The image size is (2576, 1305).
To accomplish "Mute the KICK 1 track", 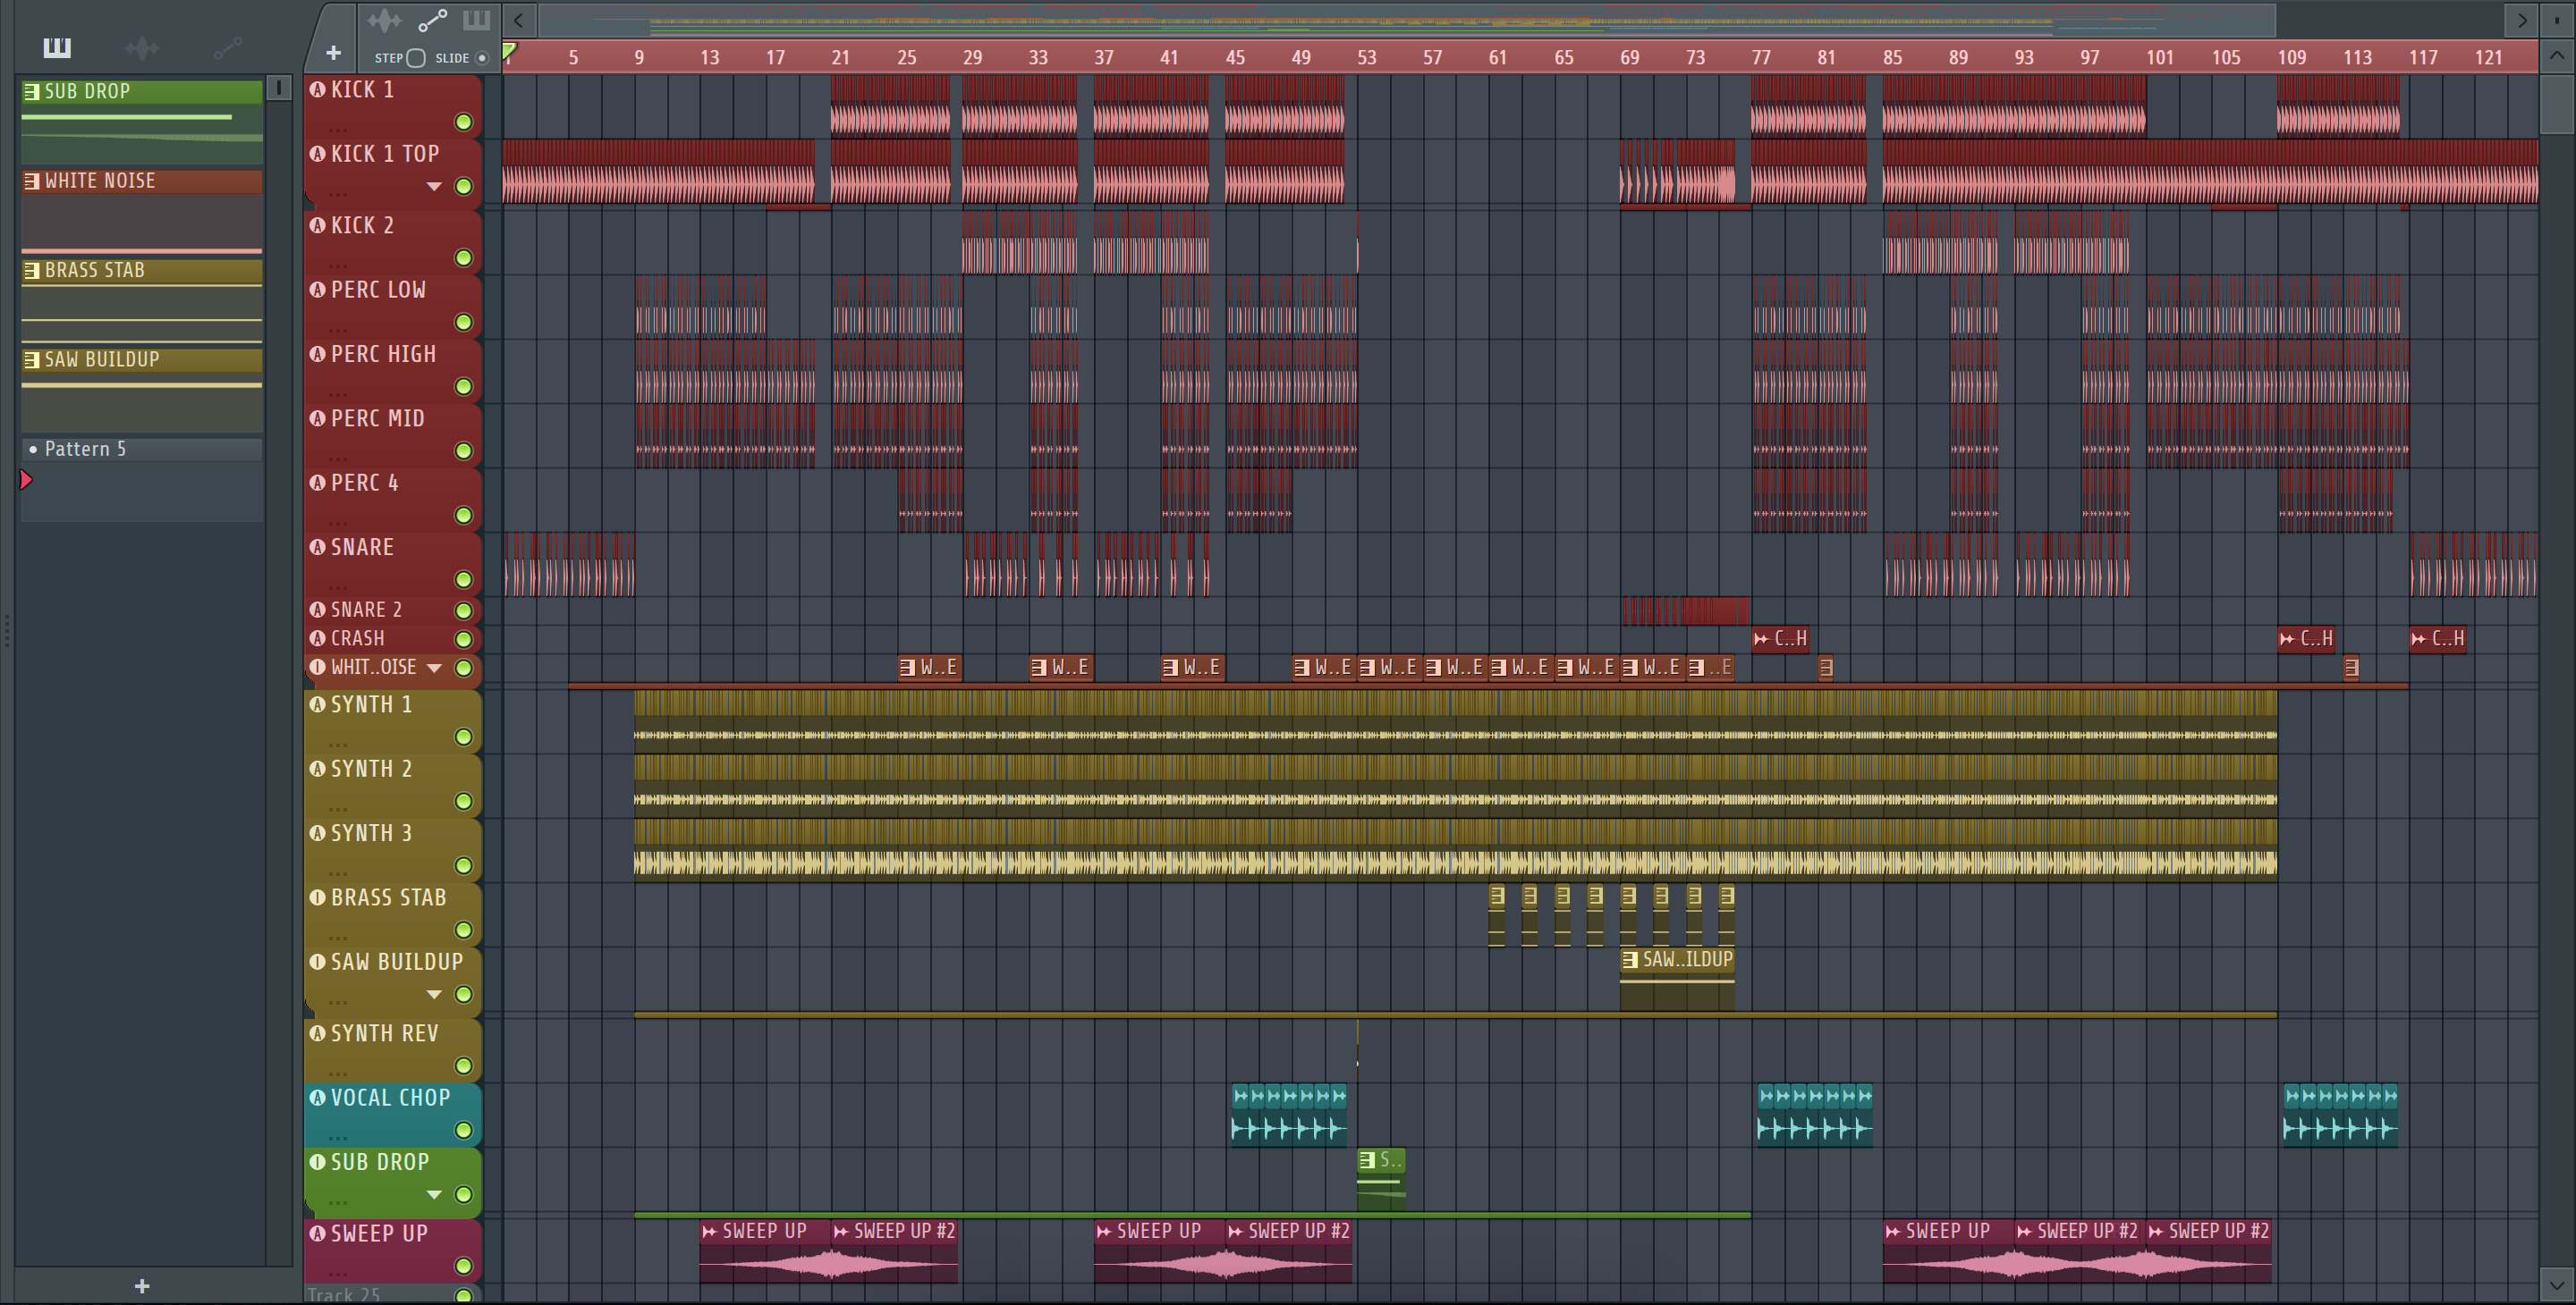I will (x=463, y=122).
